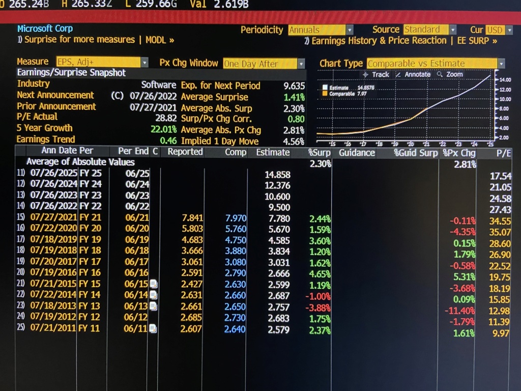Activate the chart Track crosshair tool
Image resolution: width=521 pixels, height=391 pixels.
click(x=375, y=74)
